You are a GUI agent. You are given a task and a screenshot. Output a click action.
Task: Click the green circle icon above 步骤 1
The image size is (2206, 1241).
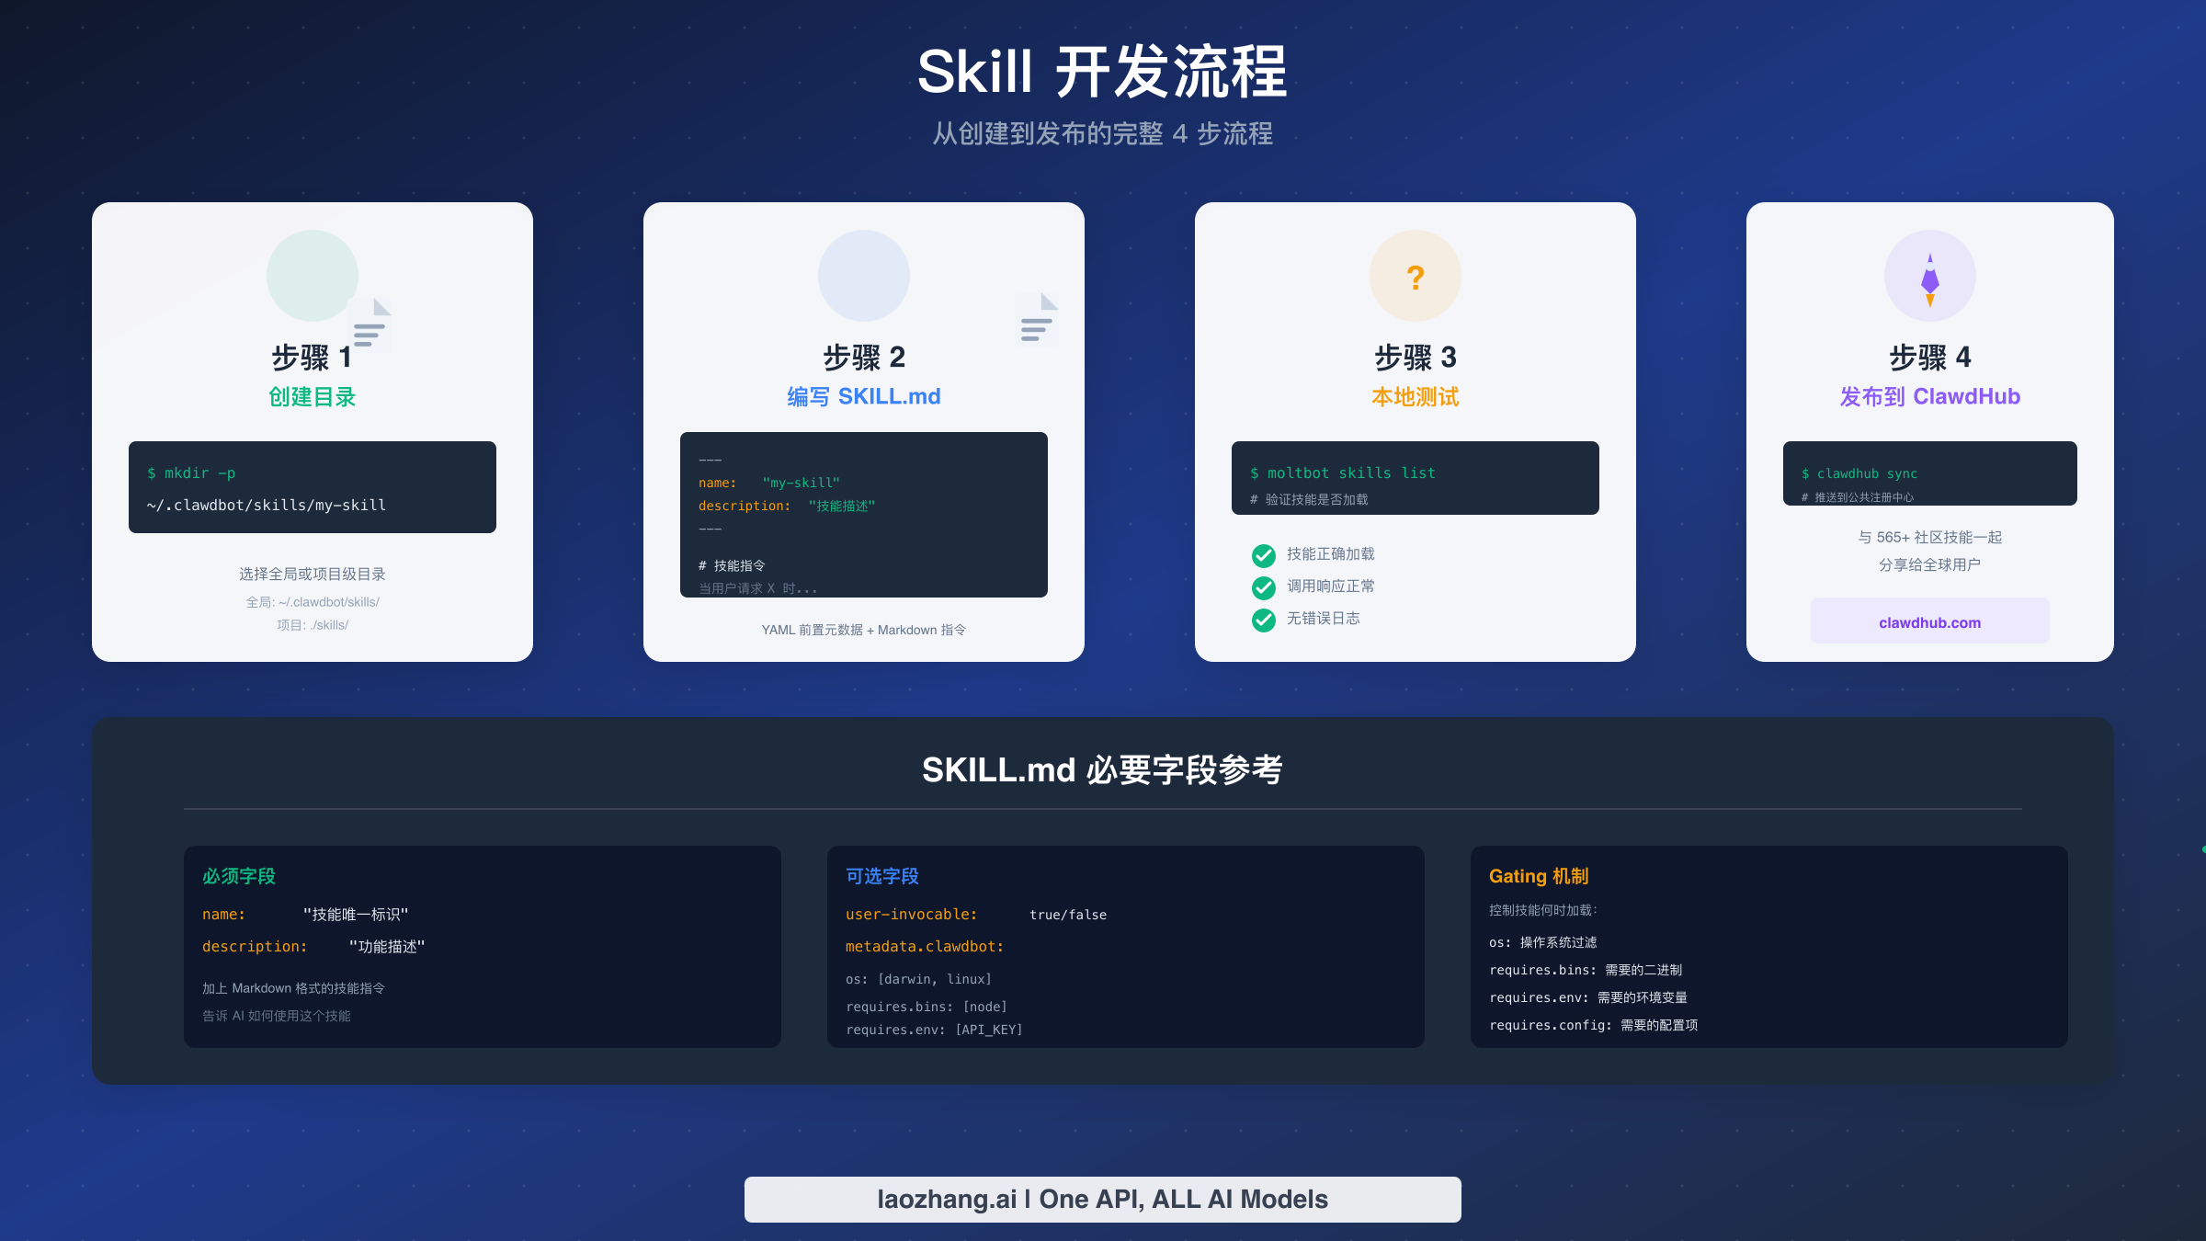(312, 274)
